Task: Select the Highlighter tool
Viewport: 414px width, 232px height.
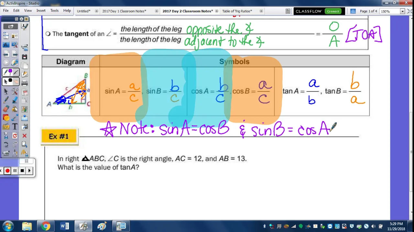Action: point(15,100)
